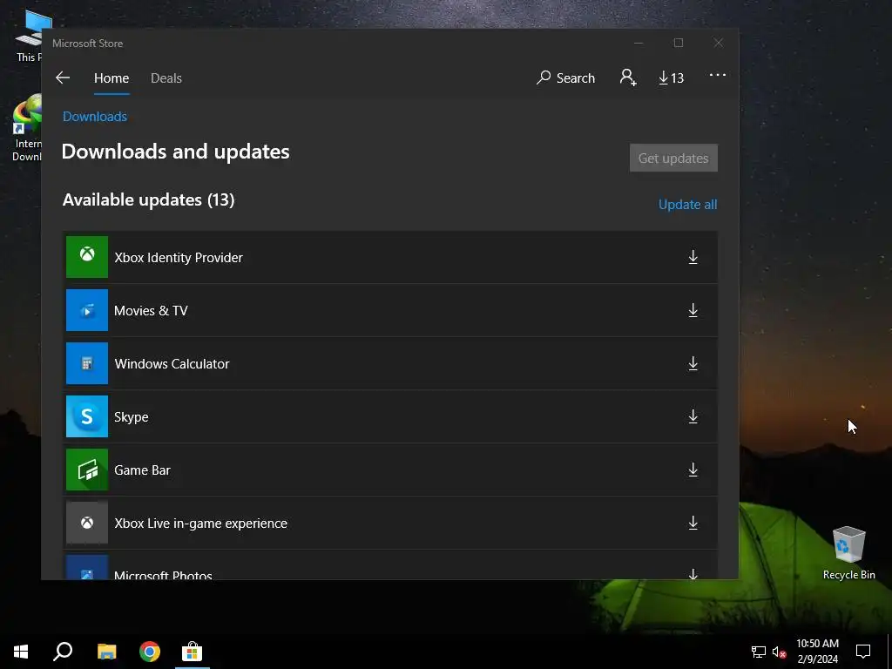Click the Update all link

[x=688, y=204]
